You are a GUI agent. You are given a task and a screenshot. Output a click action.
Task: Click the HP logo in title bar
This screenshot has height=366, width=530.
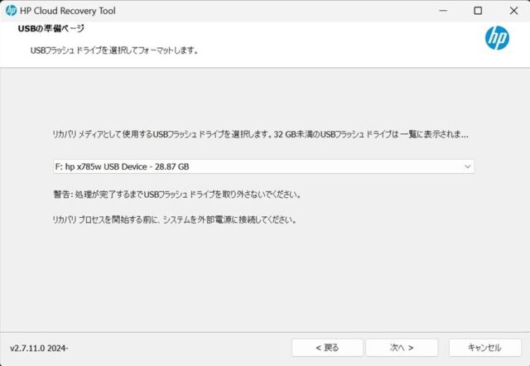11,11
